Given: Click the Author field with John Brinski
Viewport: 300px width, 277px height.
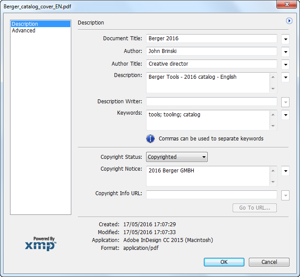Looking at the screenshot, I should pyautogui.click(x=211, y=51).
